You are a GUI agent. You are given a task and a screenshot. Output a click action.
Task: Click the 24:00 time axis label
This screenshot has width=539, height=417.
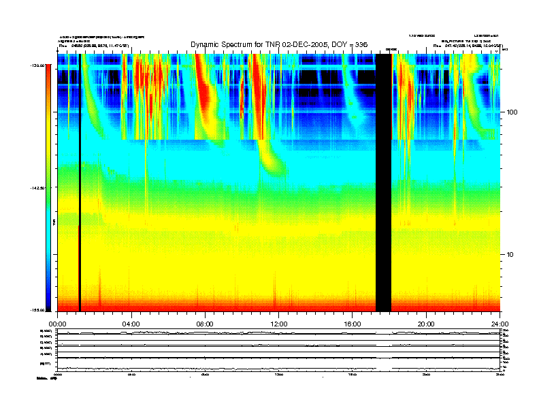click(x=500, y=324)
